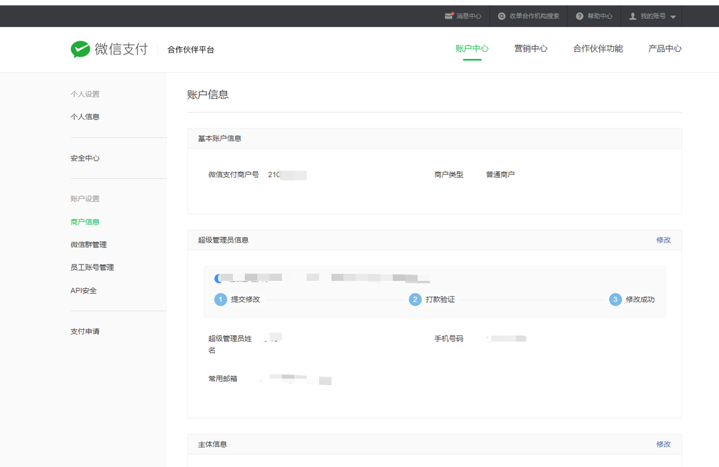The image size is (719, 467).
Task: Click the 微信支付商户号 label
Action: pyautogui.click(x=234, y=175)
